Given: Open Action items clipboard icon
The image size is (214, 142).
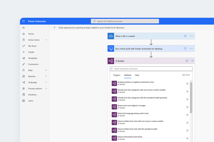Looking at the screenshot, I should pyautogui.click(x=24, y=40).
